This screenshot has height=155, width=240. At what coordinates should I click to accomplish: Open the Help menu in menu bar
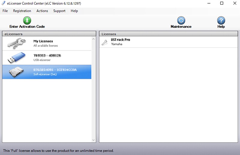pyautogui.click(x=74, y=11)
